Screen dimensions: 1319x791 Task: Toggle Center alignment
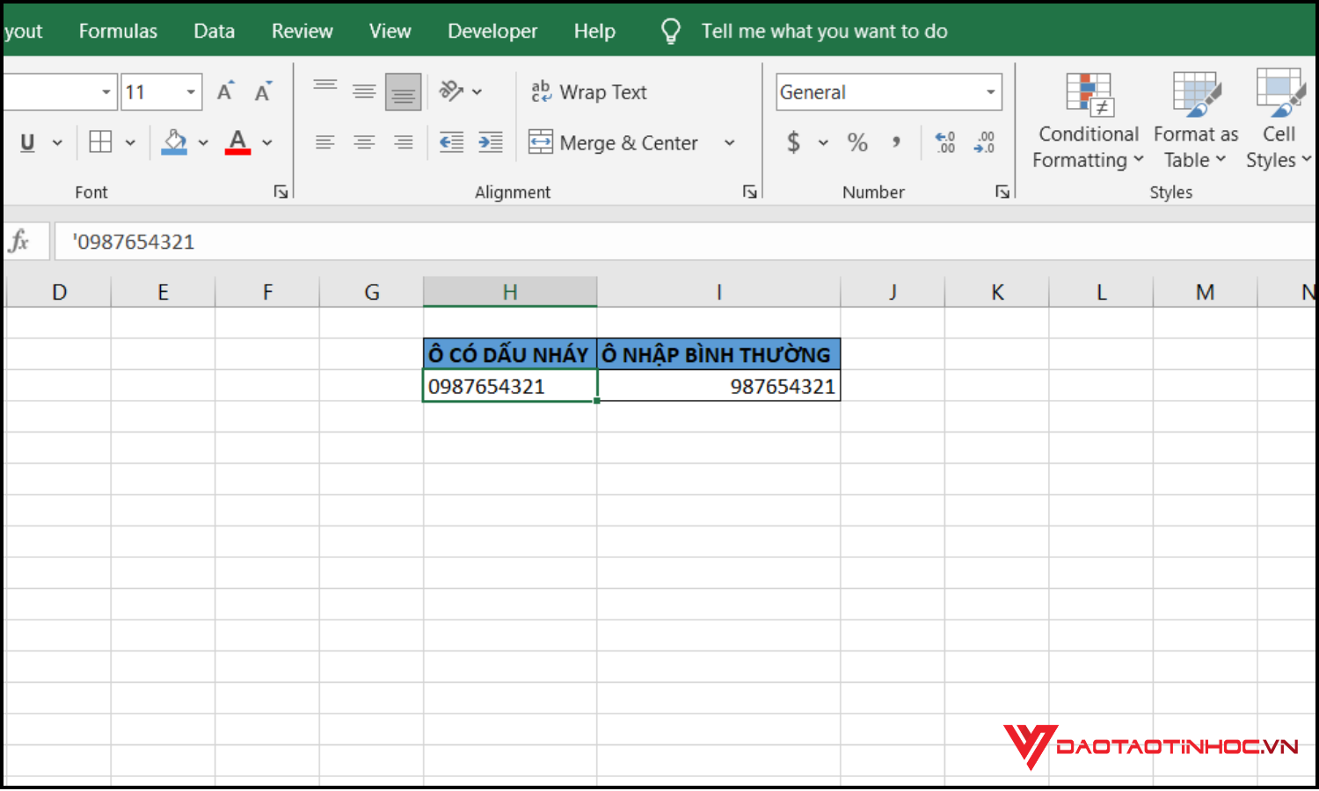click(x=364, y=142)
